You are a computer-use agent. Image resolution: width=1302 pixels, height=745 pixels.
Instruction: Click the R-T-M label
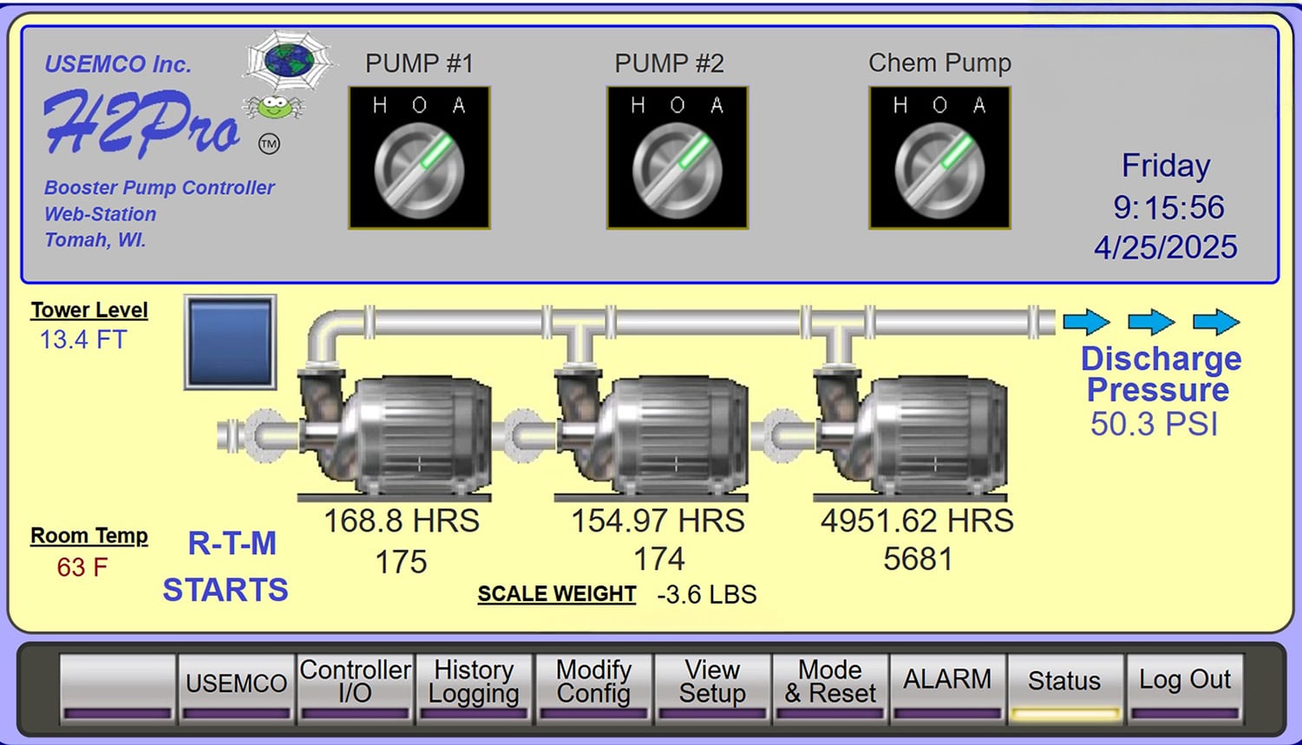point(232,544)
